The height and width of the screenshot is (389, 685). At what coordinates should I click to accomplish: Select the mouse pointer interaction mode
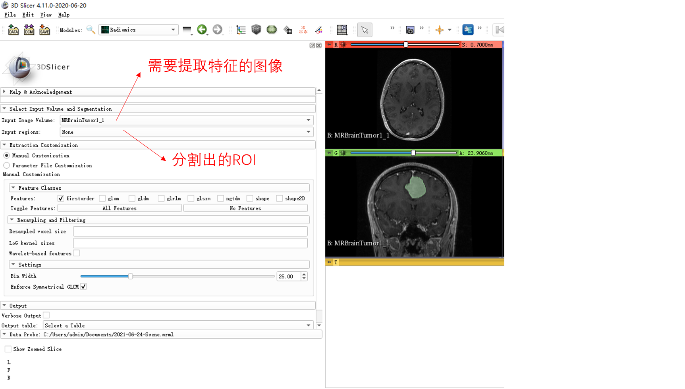[x=365, y=30]
